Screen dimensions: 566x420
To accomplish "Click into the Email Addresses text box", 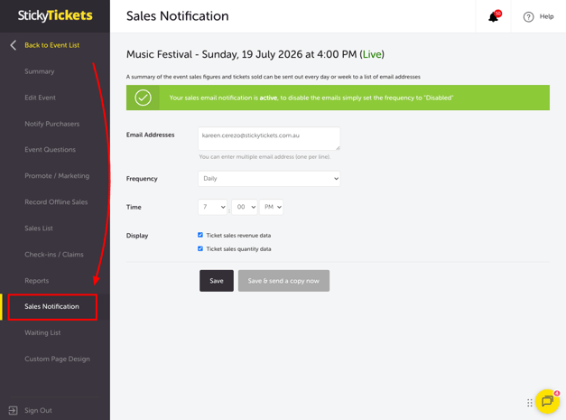I will [269, 138].
